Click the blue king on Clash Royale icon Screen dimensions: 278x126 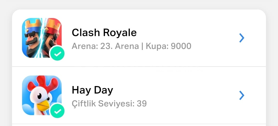[32, 38]
